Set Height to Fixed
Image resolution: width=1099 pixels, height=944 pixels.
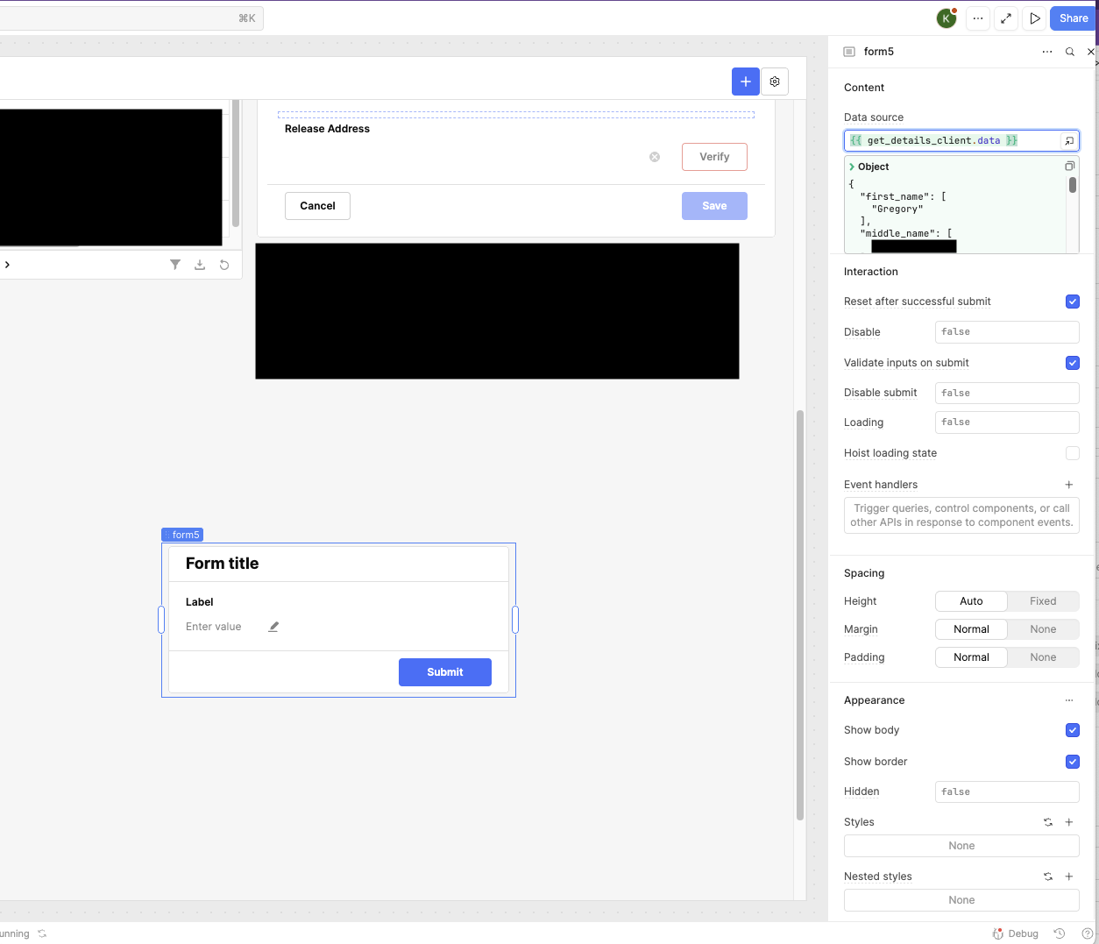click(1043, 601)
